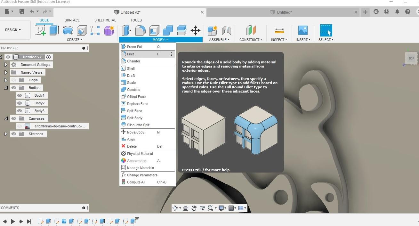Click the Fillet toolbar icon

[141, 30]
